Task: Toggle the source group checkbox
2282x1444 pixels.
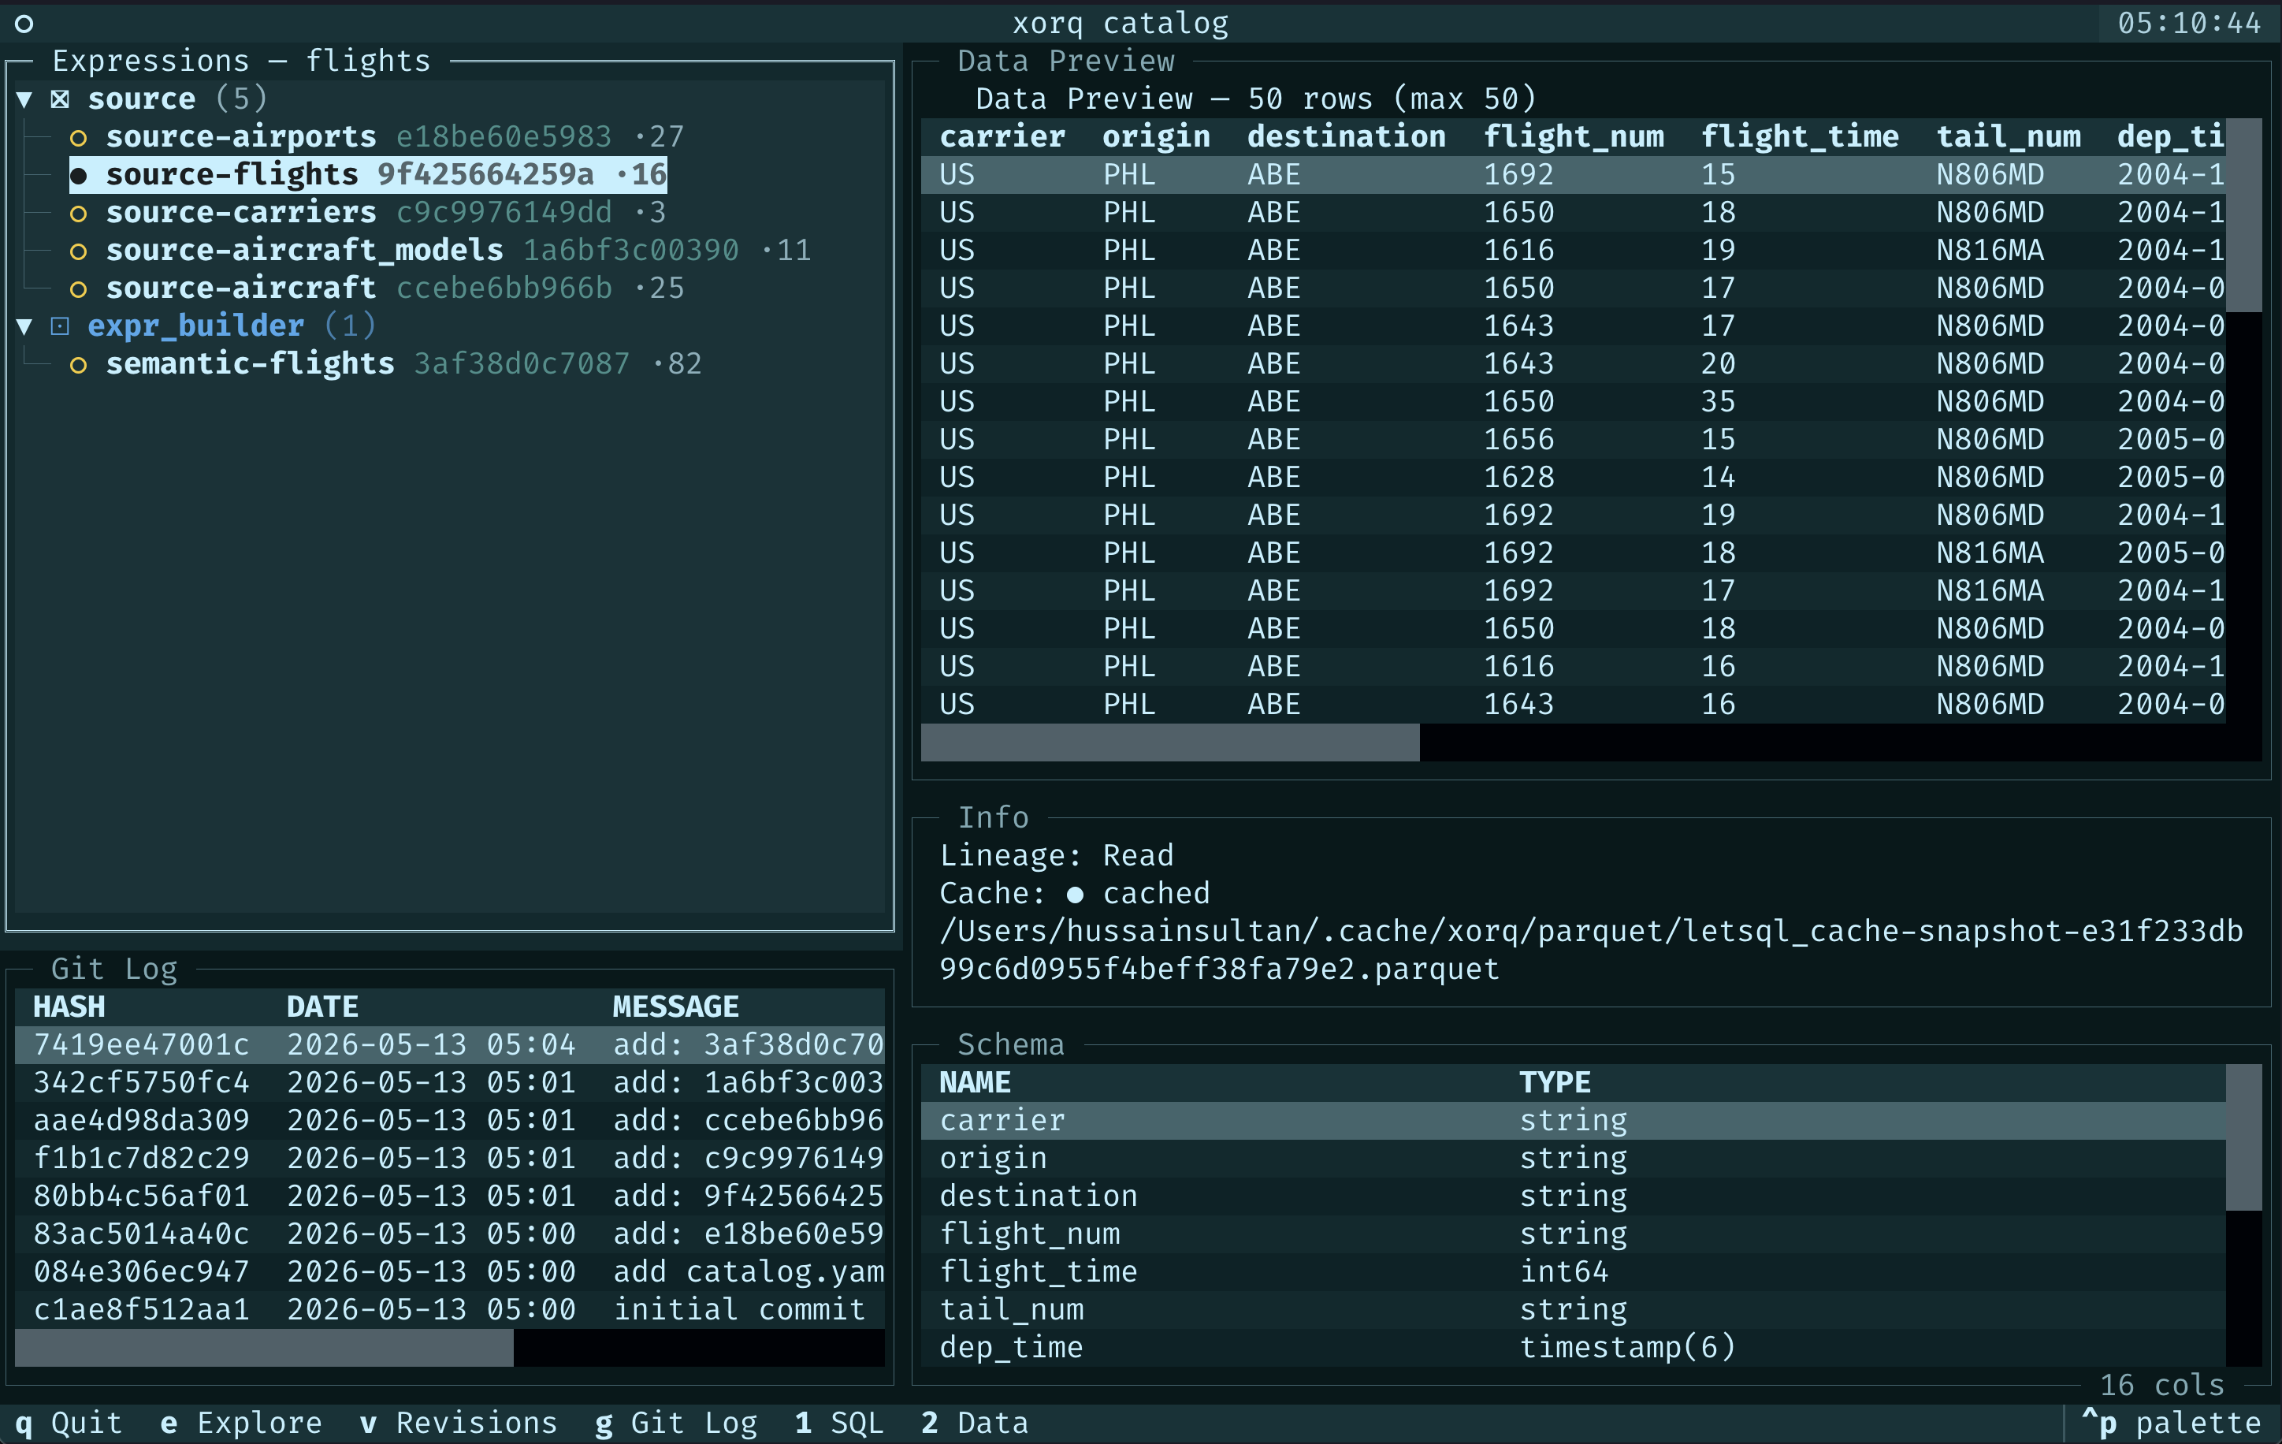Action: (x=60, y=99)
